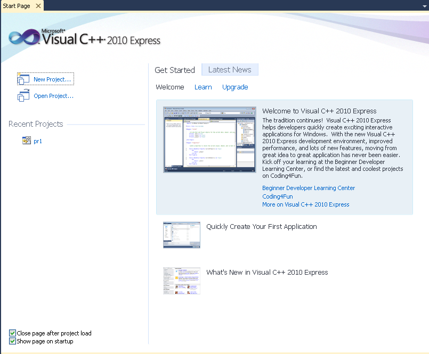Viewport: 429px width, 354px height.
Task: Open the tab list dropdown arrow
Action: point(425,6)
